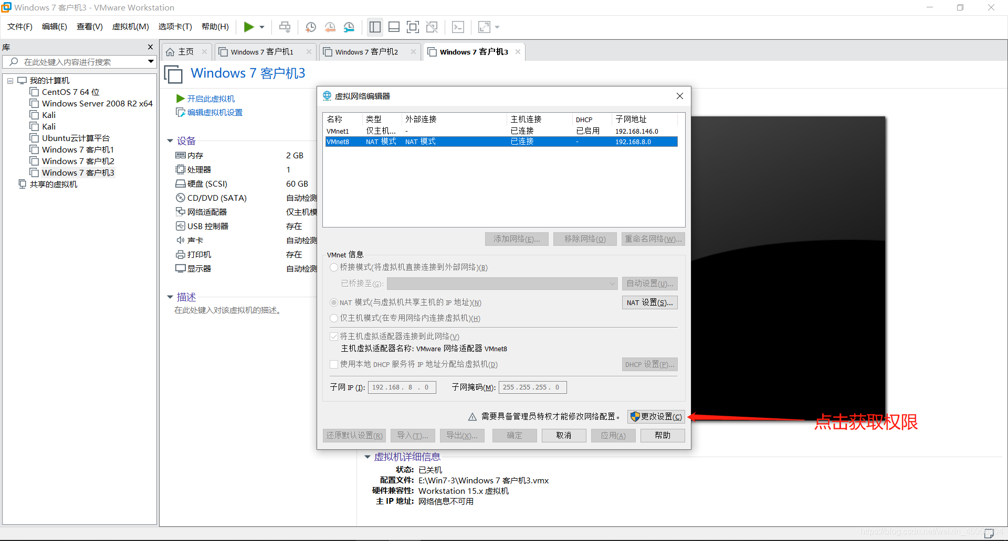
Task: Select 共享的虚拟机 in library tree
Action: click(x=53, y=185)
